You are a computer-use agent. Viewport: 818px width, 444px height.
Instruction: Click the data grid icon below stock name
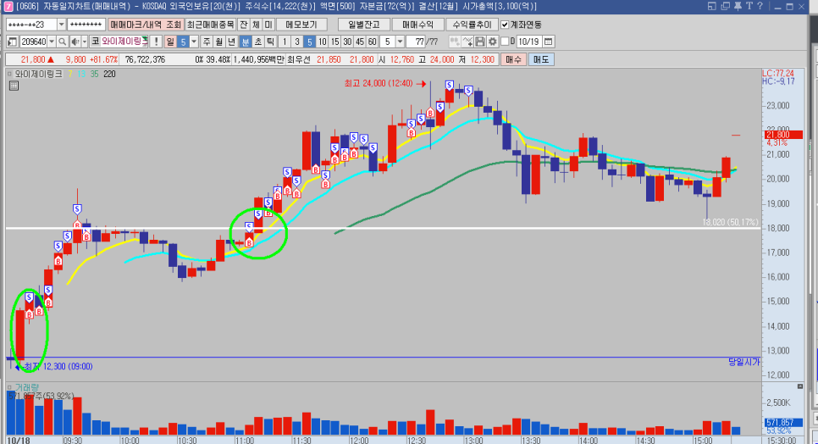[x=14, y=86]
